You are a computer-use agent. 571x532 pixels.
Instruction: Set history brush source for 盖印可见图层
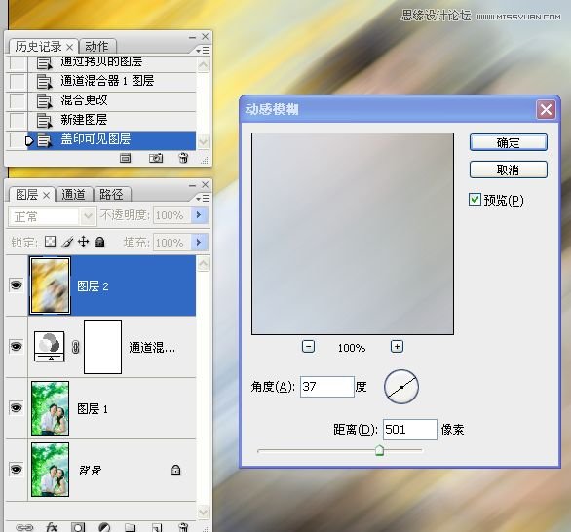coord(18,140)
